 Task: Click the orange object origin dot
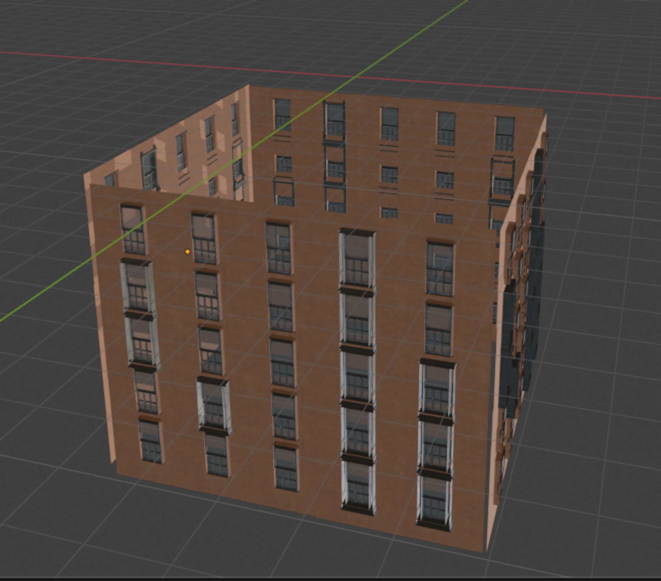pos(187,251)
